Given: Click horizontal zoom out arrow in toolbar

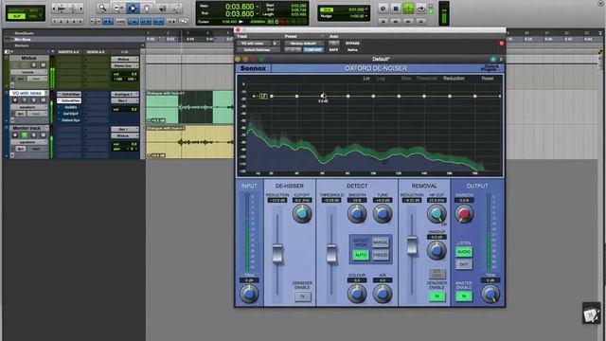Looking at the screenshot, I should pos(55,8).
